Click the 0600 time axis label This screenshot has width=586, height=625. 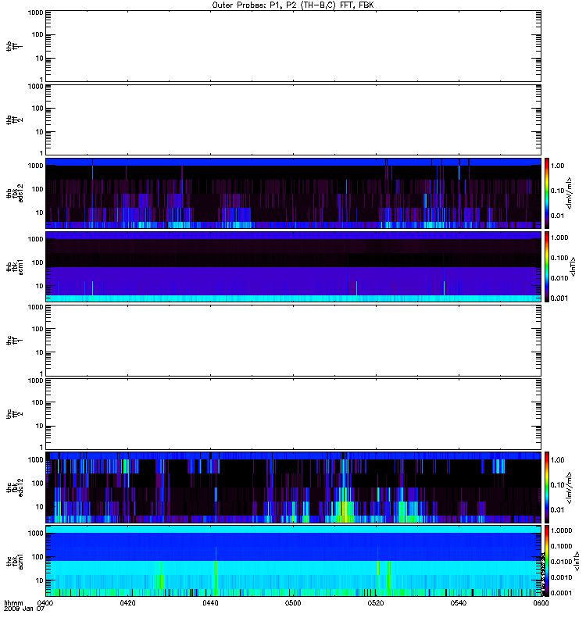pos(541,603)
